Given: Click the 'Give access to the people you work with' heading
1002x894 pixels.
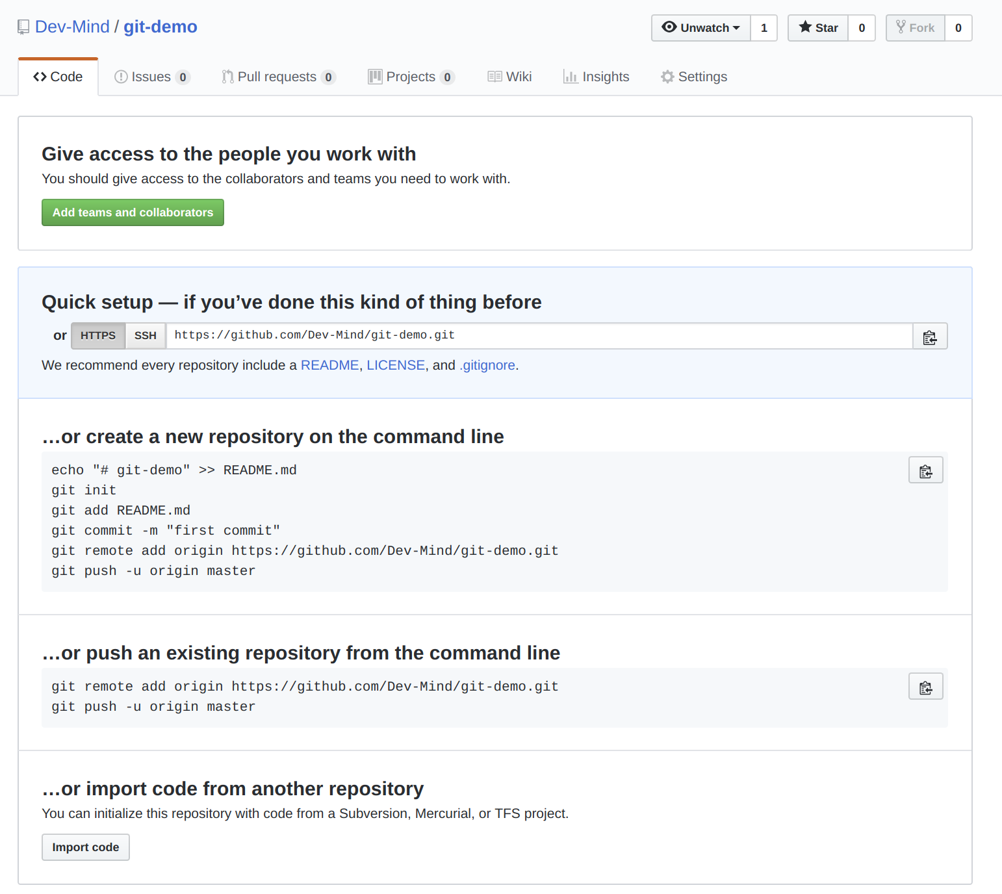Looking at the screenshot, I should 229,154.
